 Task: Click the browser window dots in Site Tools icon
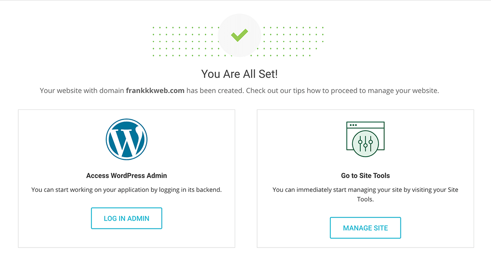(x=353, y=125)
